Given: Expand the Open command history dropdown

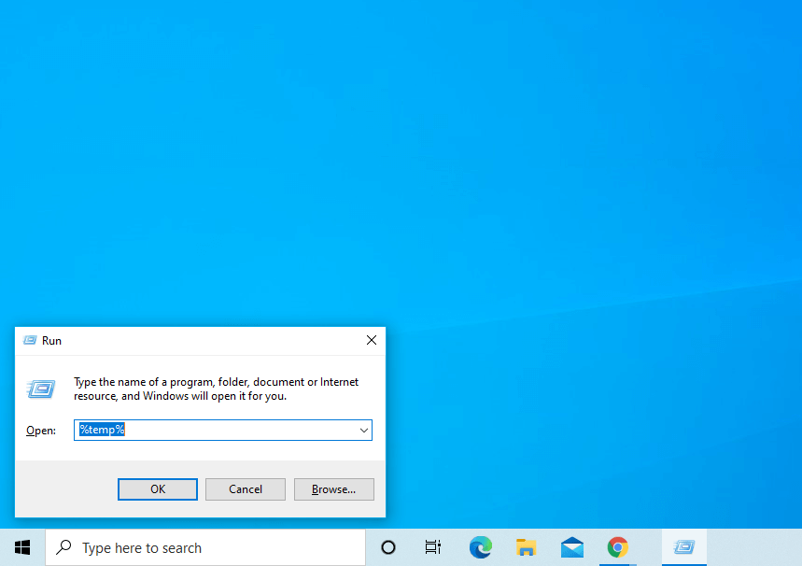Looking at the screenshot, I should [364, 430].
